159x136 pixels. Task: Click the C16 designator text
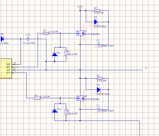tap(28, 35)
